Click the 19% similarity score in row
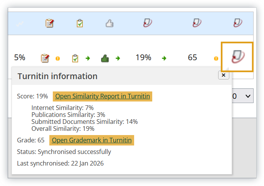The height and width of the screenshot is (186, 264). click(x=143, y=57)
